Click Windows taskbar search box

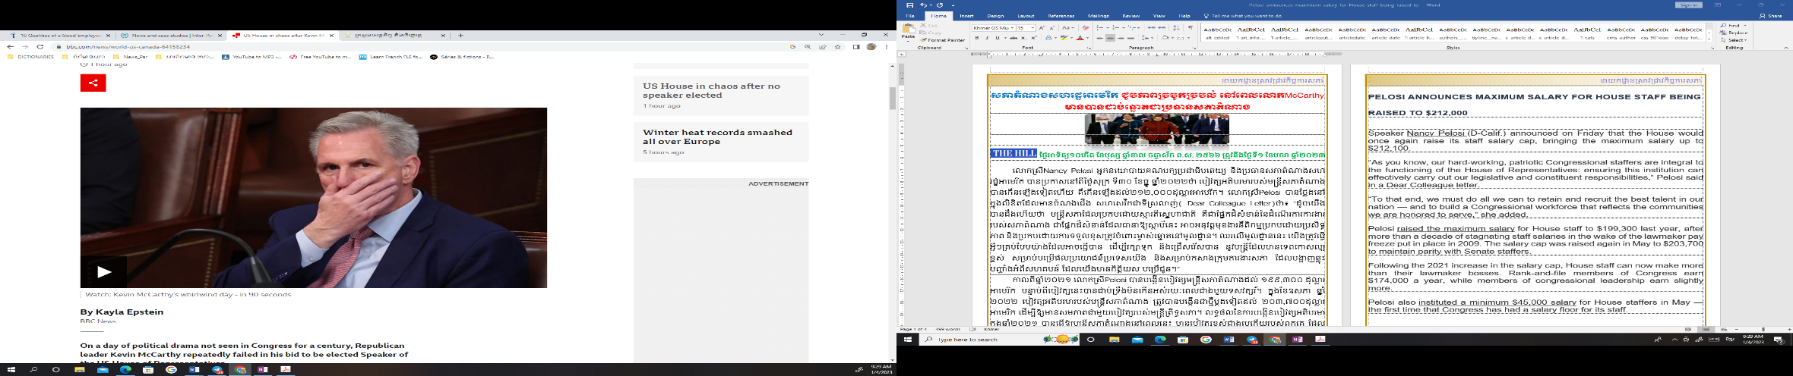[x=999, y=340]
